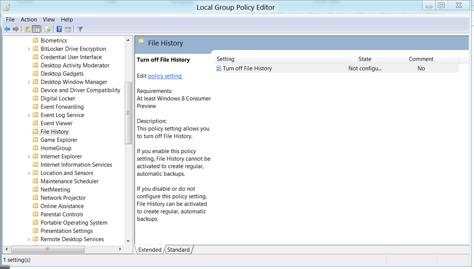Screen dimensions: 474x269
Task: Switch to the Extended tab
Action: click(x=150, y=250)
